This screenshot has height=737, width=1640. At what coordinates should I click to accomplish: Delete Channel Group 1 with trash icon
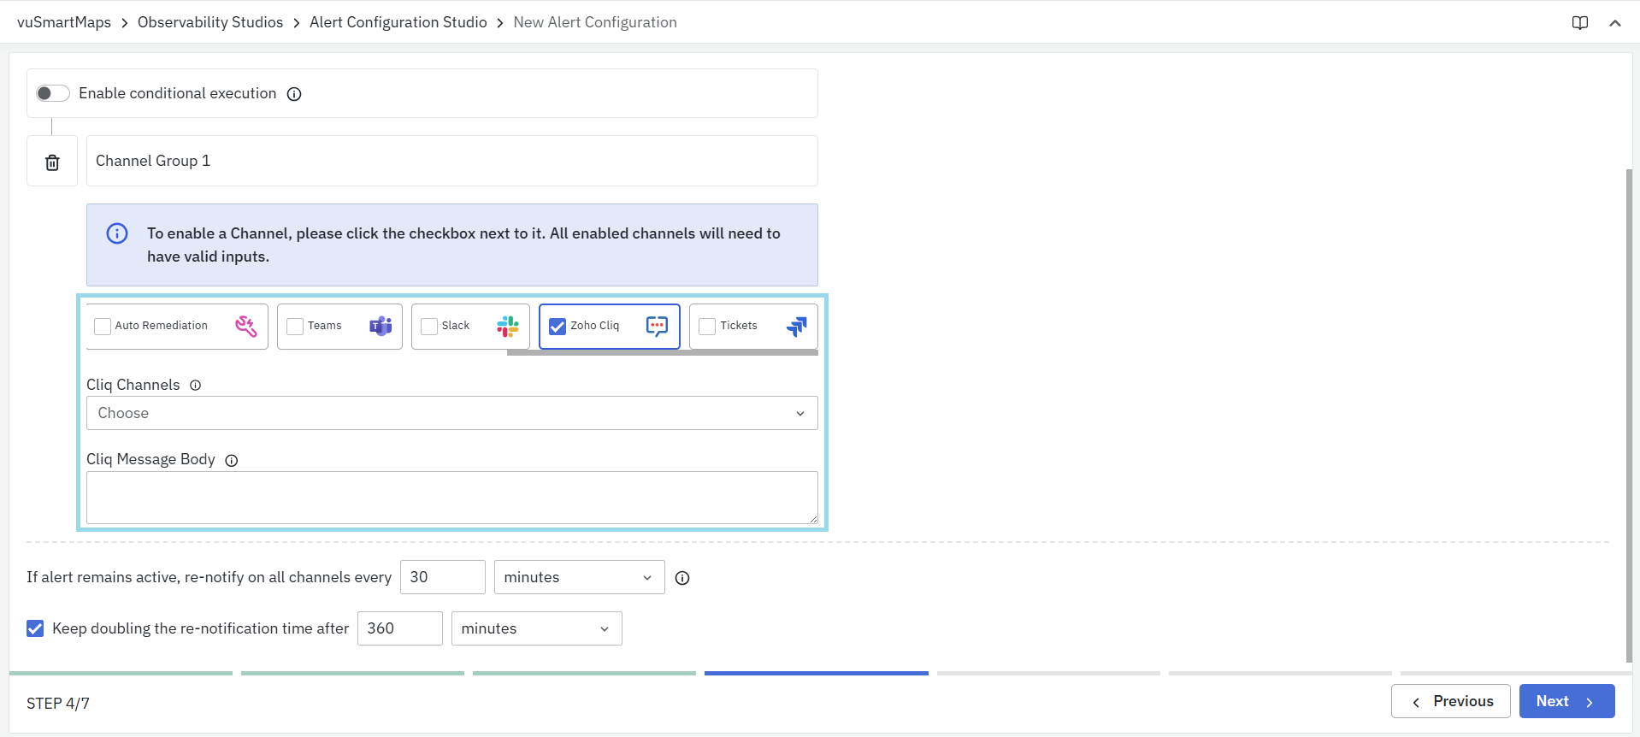[x=52, y=162]
